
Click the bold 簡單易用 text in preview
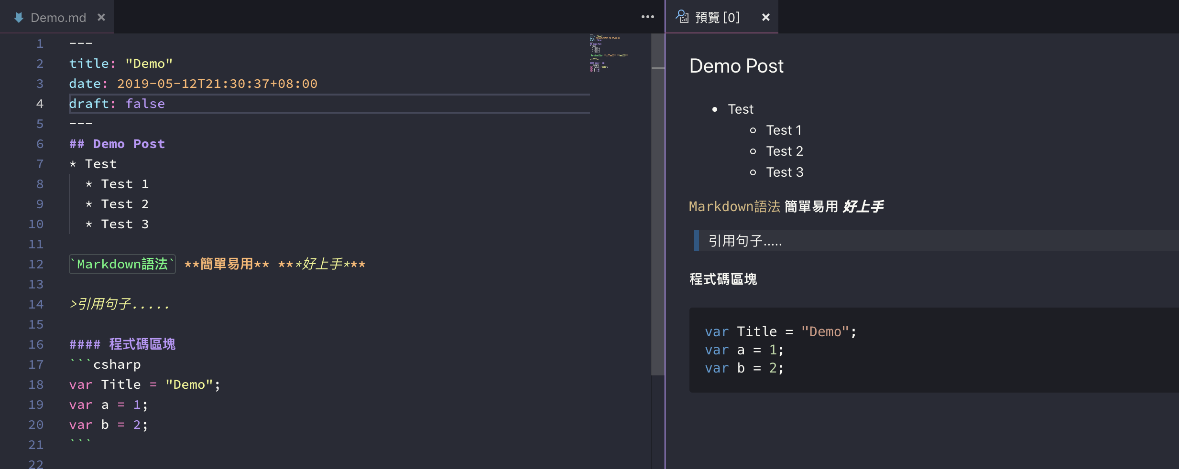pyautogui.click(x=811, y=207)
